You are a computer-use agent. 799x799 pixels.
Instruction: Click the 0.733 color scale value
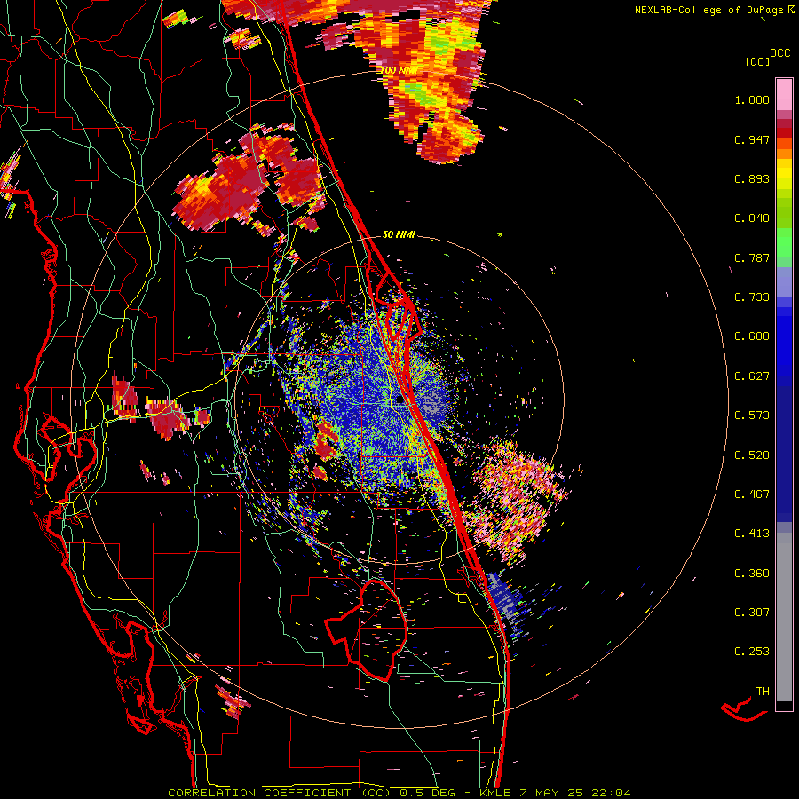[x=752, y=297]
